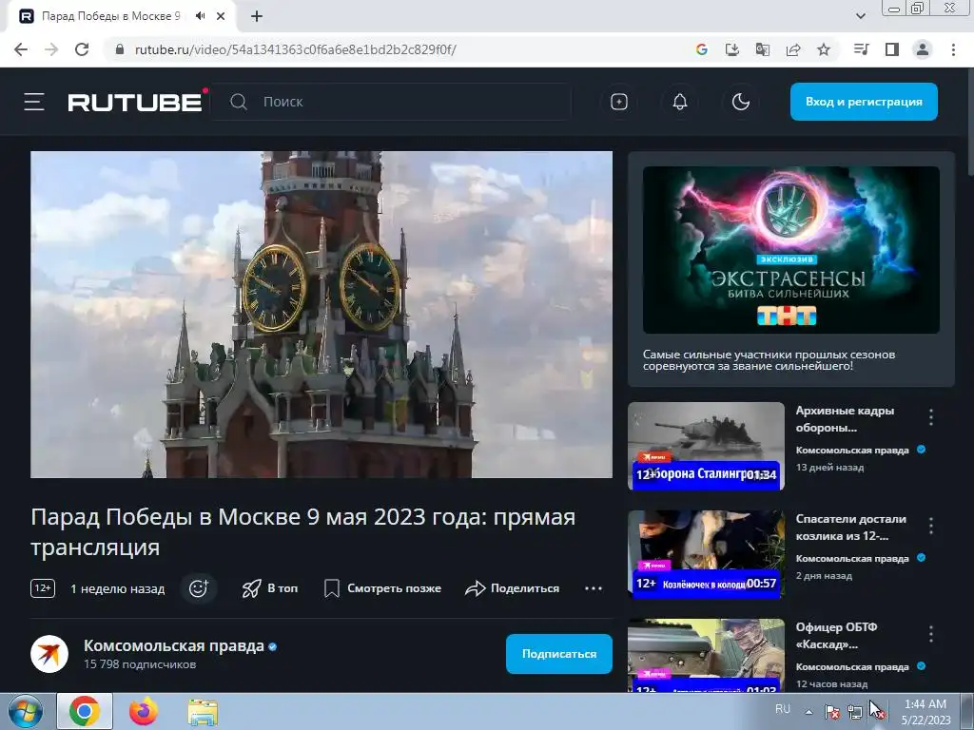974x730 pixels.
Task: Open Комсомольская правда channel avatar
Action: [49, 654]
